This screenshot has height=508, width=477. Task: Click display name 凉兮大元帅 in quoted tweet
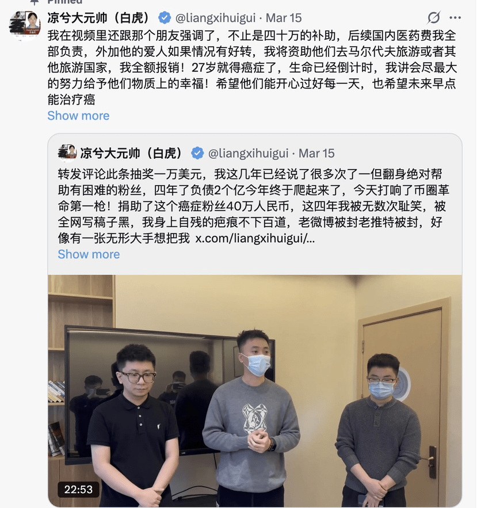[x=132, y=153]
